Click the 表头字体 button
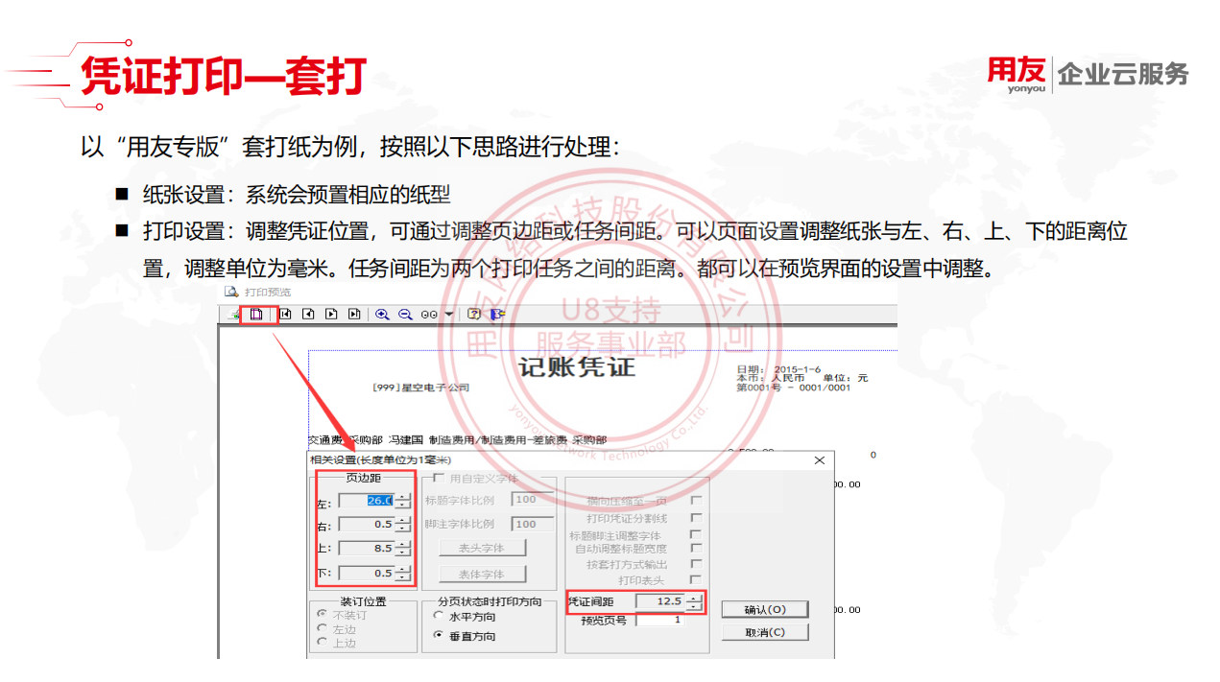 coord(484,548)
